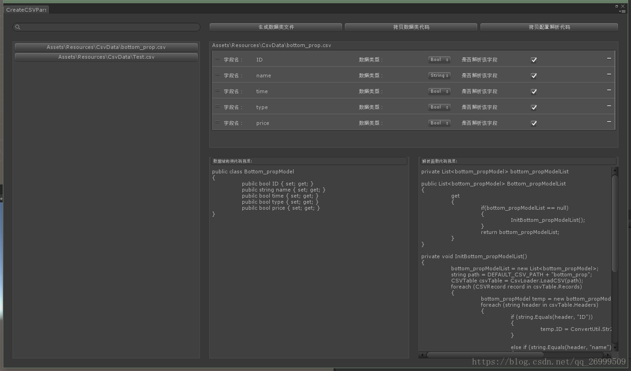Click 拷贝配置解析代码 button
631x371 pixels.
pos(549,27)
